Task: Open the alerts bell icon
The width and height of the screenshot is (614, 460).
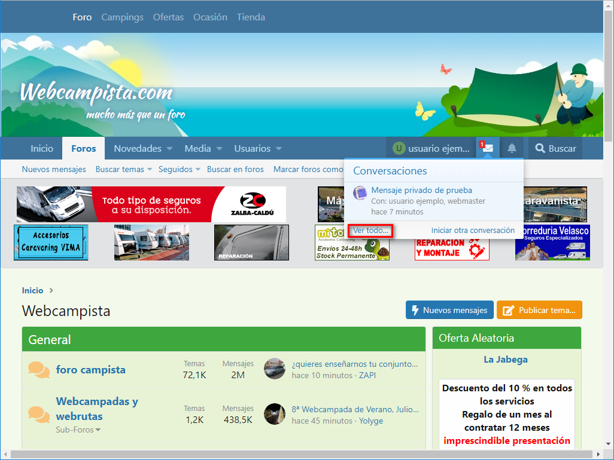Action: 512,148
